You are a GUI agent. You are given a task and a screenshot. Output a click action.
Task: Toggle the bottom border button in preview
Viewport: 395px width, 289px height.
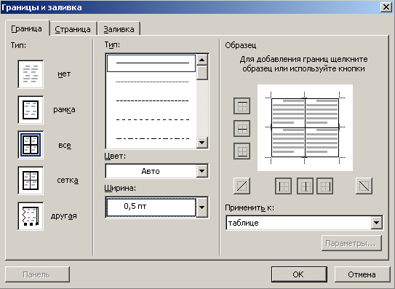pos(242,151)
